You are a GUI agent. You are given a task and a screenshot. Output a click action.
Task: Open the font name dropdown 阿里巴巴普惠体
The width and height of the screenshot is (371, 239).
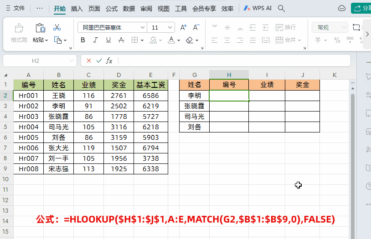(143, 27)
